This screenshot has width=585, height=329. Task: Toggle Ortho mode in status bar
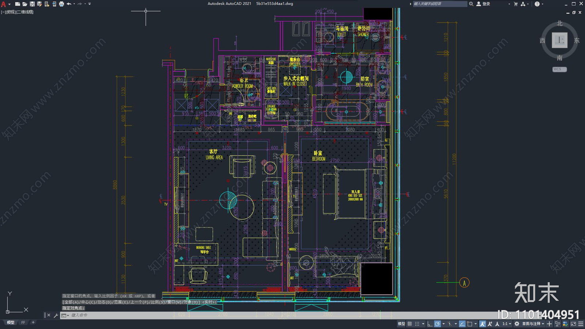430,324
